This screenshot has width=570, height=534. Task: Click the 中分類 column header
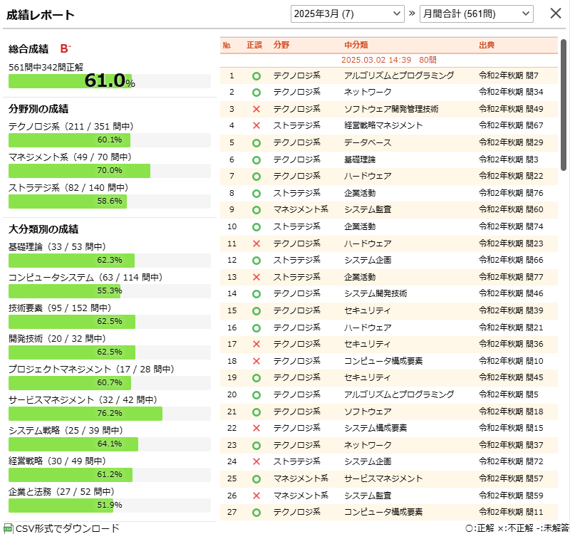356,45
